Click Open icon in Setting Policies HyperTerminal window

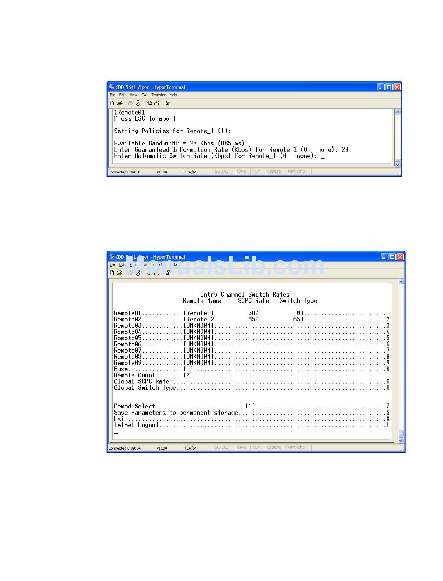point(119,103)
